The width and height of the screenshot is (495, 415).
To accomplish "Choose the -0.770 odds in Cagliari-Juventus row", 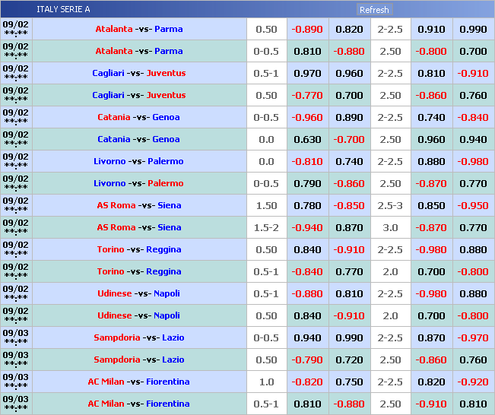I will [307, 96].
